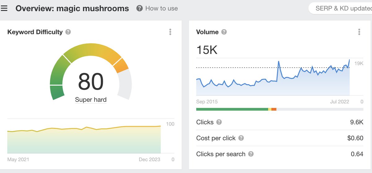Open the How to use help link
This screenshot has width=372, height=173.
162,8
